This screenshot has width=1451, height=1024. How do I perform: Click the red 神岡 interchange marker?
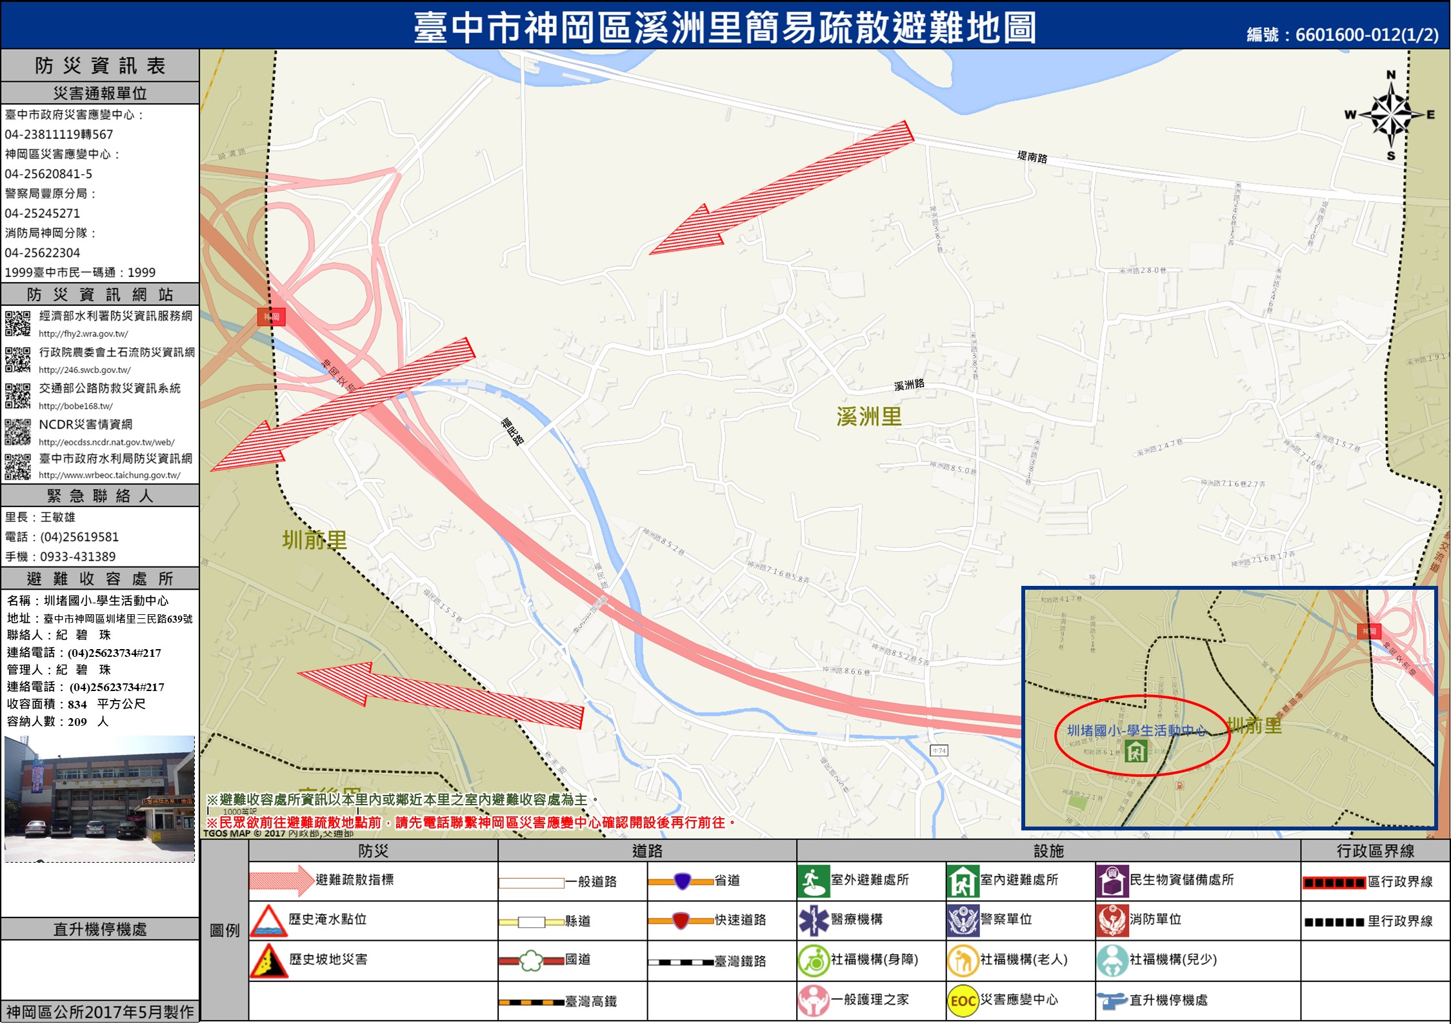pyautogui.click(x=271, y=317)
